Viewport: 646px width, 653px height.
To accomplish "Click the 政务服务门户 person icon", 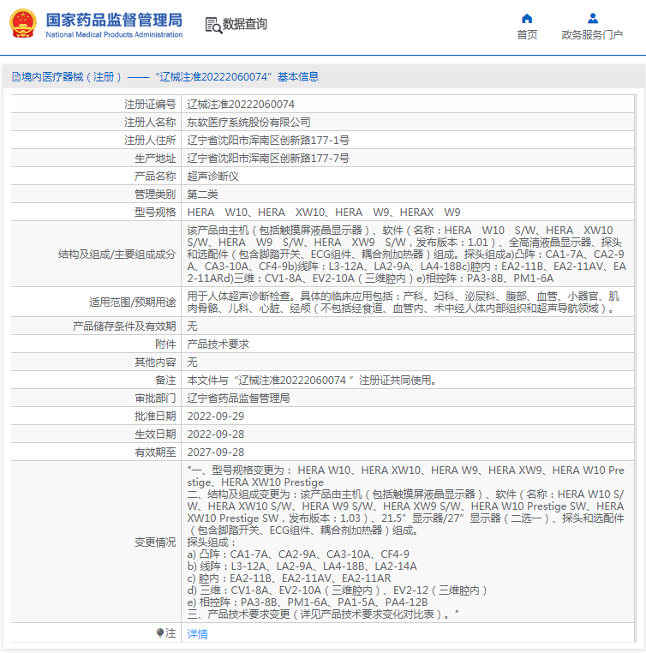I will [x=593, y=18].
